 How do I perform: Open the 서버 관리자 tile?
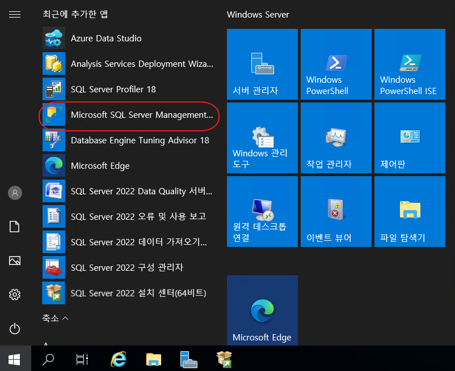(x=262, y=65)
